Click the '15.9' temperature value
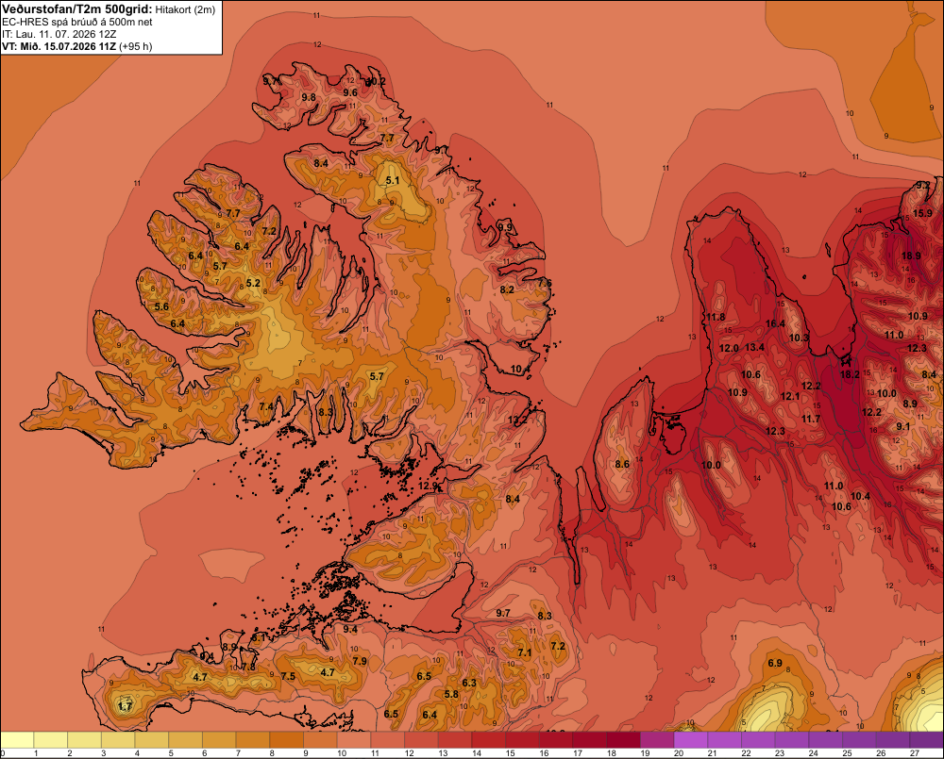 point(922,213)
